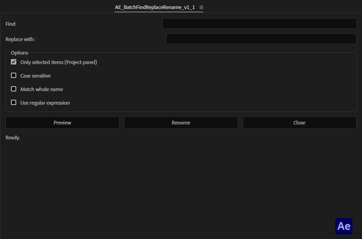Hit the Close button in the panel
362x239 pixels.
point(299,123)
